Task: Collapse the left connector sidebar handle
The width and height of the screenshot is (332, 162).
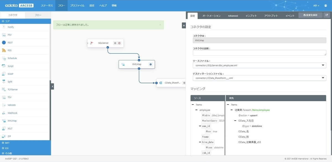Action: 52,87
